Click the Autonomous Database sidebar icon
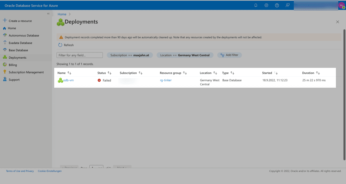The image size is (346, 184). click(x=5, y=35)
